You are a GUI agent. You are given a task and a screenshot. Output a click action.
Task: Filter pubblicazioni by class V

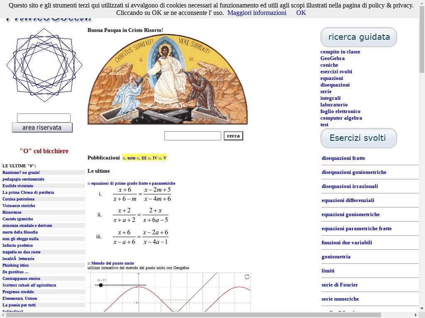pyautogui.click(x=165, y=158)
